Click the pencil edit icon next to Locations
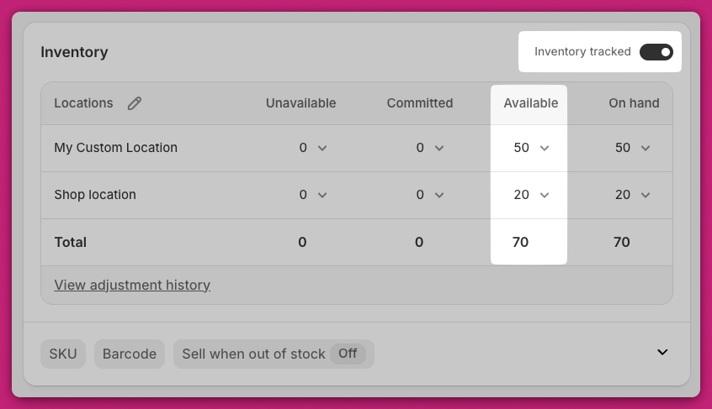 pyautogui.click(x=135, y=103)
